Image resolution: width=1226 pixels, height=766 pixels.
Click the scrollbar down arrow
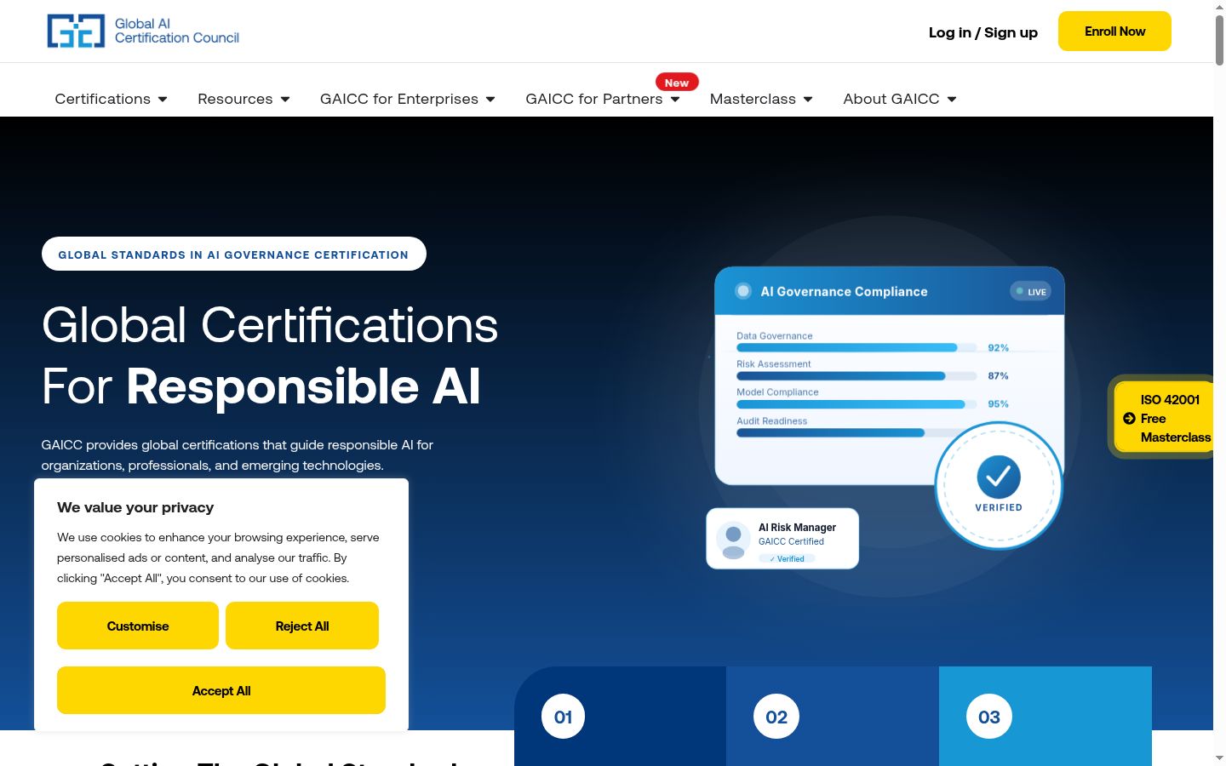(x=1219, y=757)
